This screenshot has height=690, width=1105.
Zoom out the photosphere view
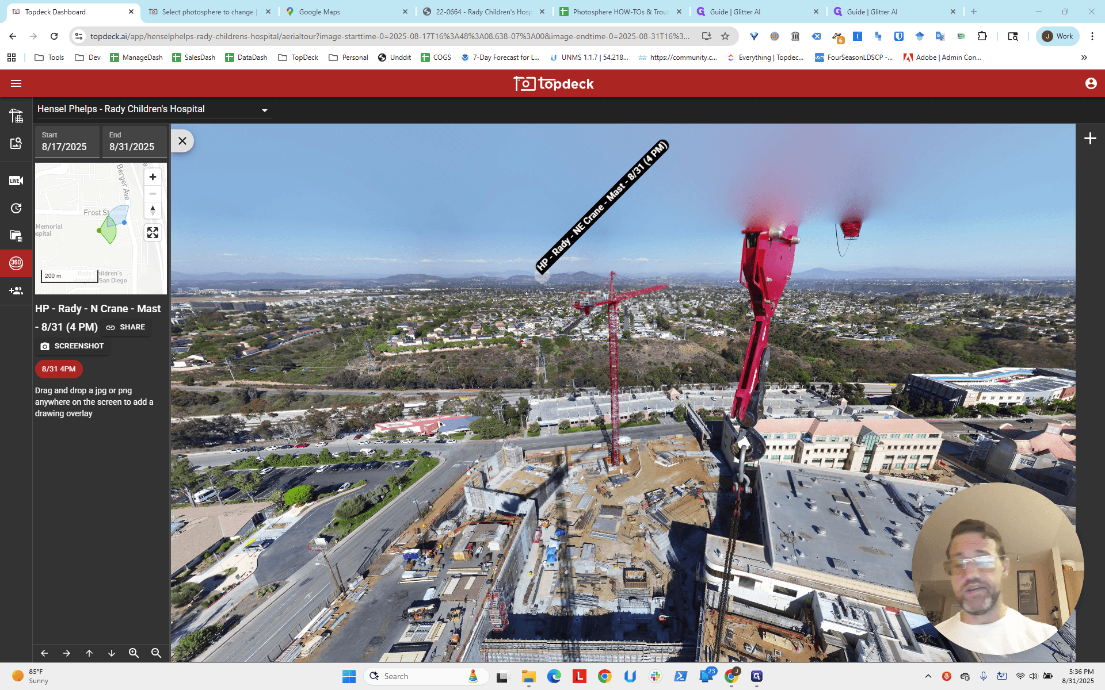pyautogui.click(x=156, y=653)
